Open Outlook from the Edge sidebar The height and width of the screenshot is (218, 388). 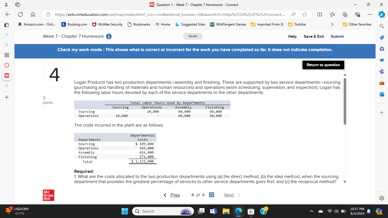(x=382, y=94)
